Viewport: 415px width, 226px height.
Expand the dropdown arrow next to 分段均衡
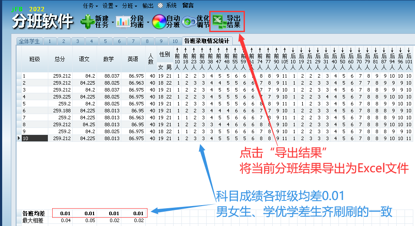point(148,23)
